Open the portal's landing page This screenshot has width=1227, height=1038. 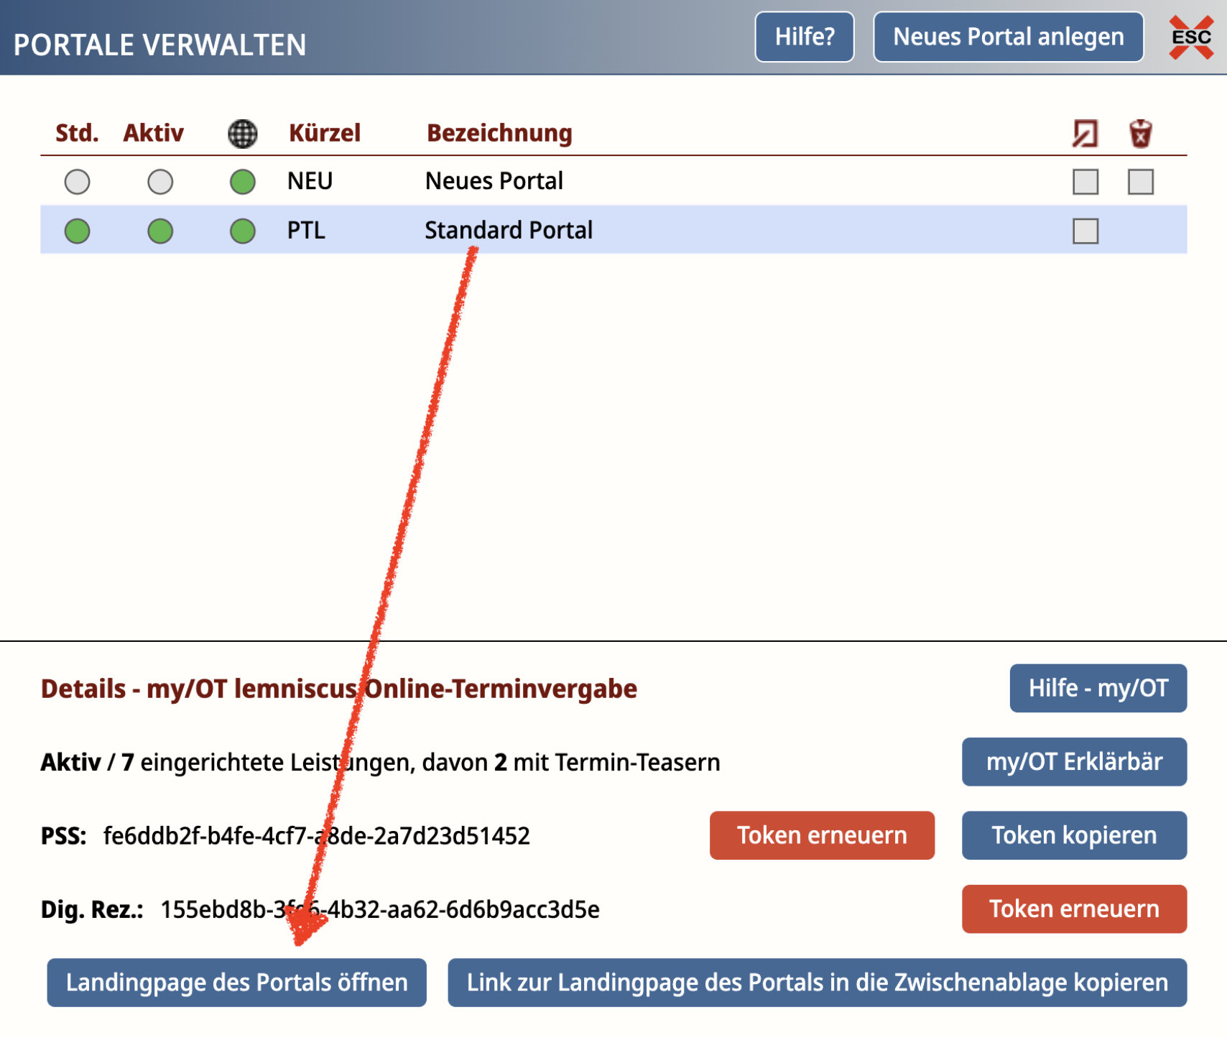(x=236, y=982)
